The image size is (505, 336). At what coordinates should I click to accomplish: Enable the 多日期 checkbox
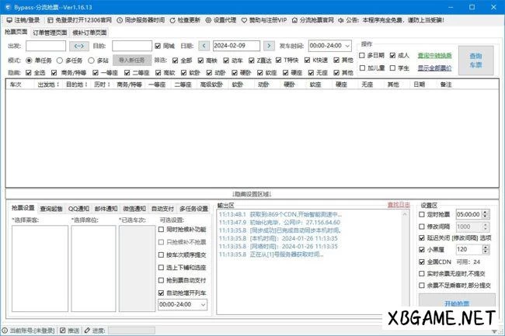[x=363, y=56]
